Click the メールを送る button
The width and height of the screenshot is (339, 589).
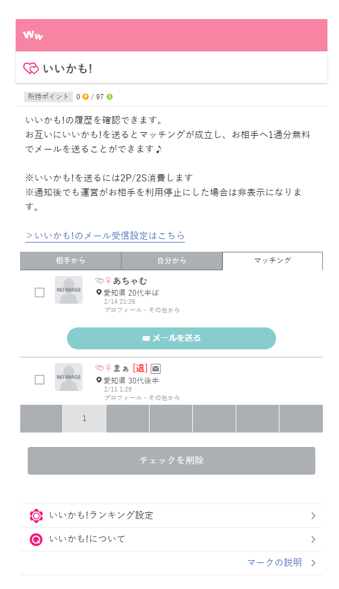[x=172, y=338]
